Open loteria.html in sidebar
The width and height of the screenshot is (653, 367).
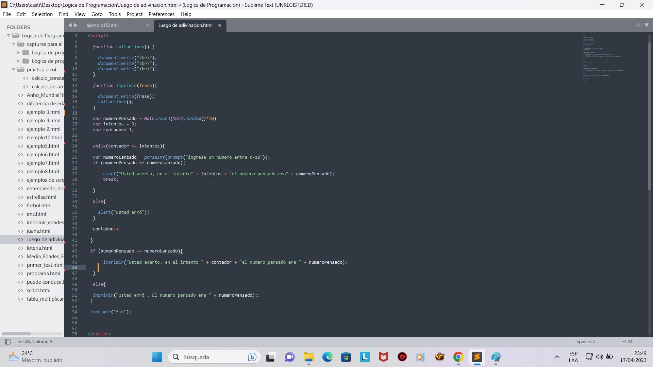[x=39, y=248]
